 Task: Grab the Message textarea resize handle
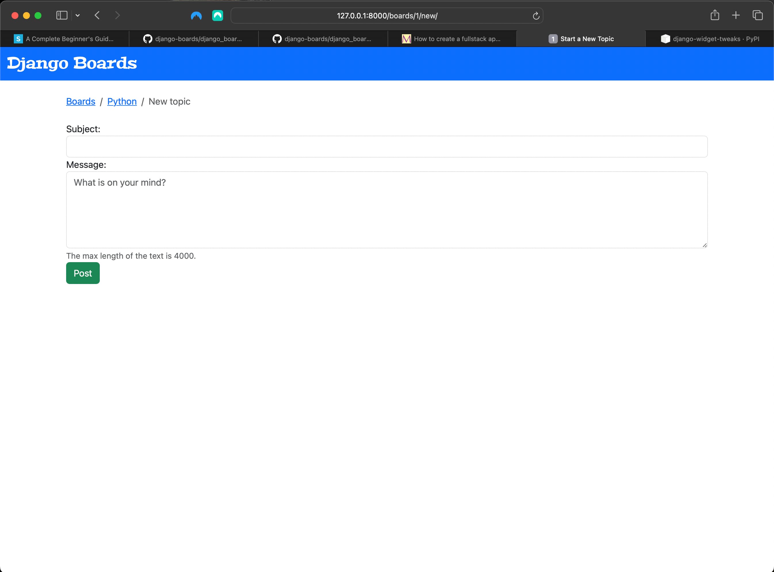pyautogui.click(x=704, y=245)
